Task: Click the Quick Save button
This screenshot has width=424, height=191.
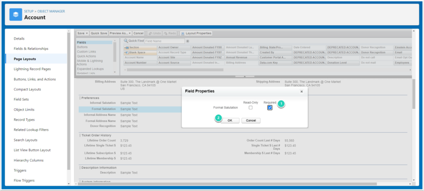Action: click(x=99, y=34)
